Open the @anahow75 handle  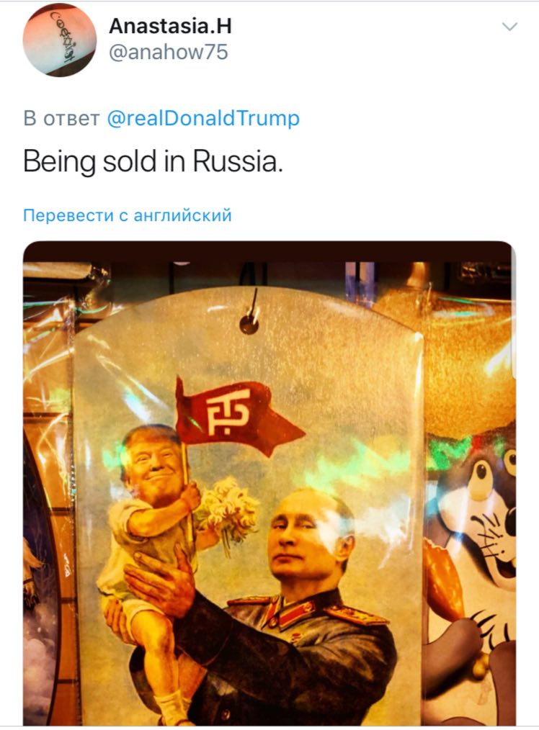tap(168, 52)
